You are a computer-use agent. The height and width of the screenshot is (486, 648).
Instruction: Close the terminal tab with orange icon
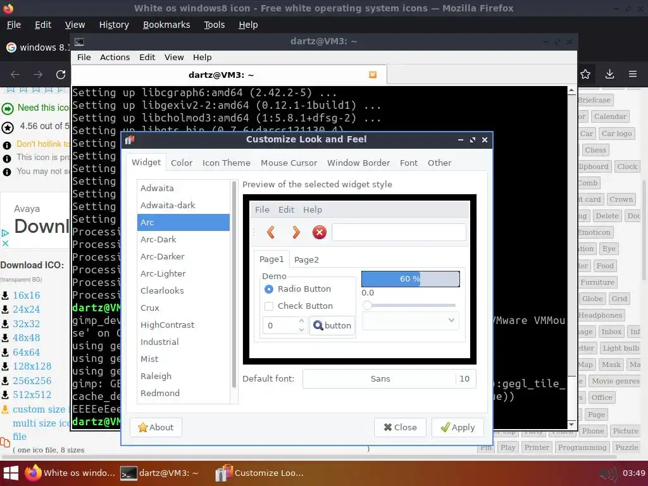[x=373, y=75]
